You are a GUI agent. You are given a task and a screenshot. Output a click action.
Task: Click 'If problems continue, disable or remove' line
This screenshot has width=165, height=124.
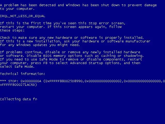pos(70,52)
